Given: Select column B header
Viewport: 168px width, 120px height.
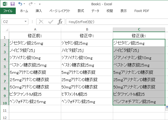Looking at the screenshot, I should coord(87,29).
